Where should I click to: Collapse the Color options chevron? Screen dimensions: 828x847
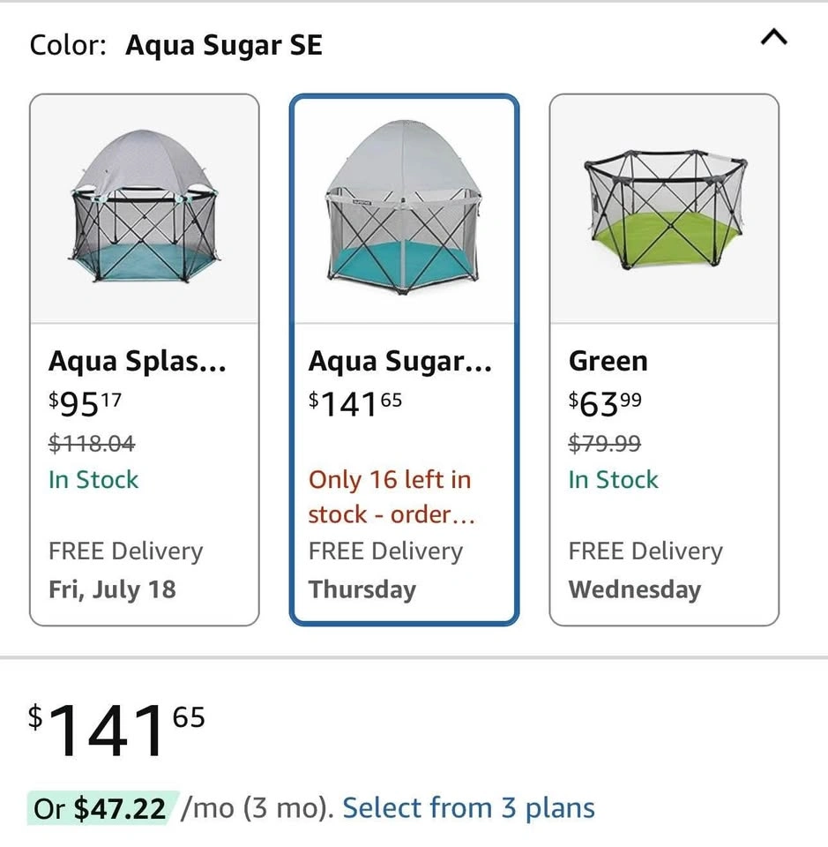pyautogui.click(x=773, y=37)
